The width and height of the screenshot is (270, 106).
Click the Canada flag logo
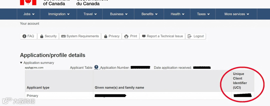coord(28,2)
